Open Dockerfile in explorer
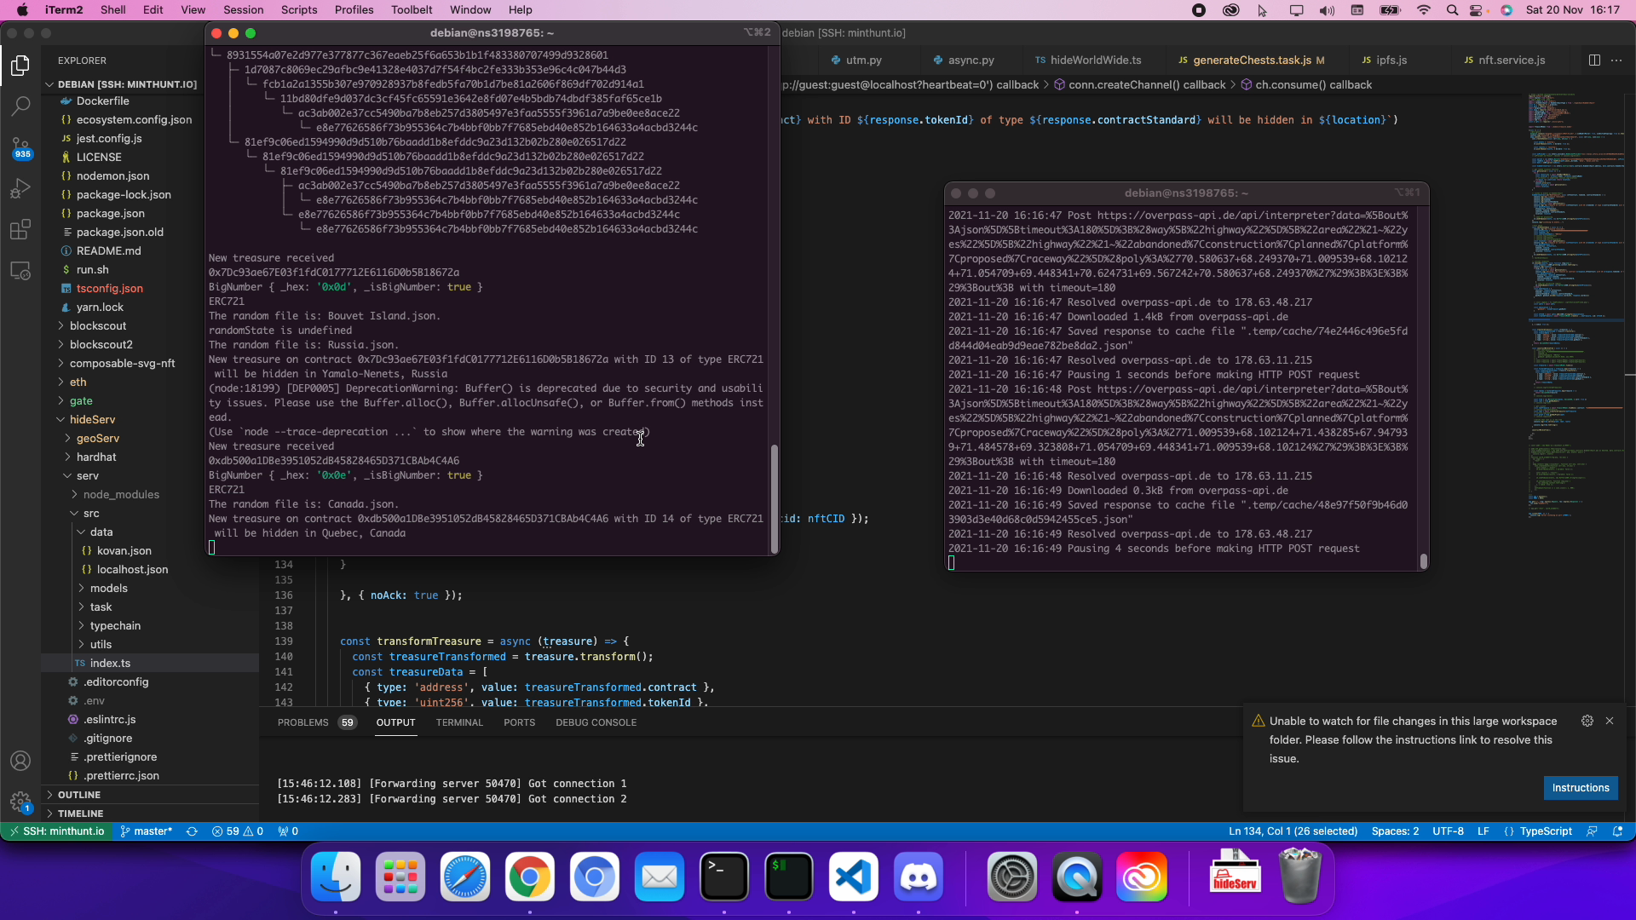1636x920 pixels. point(102,101)
